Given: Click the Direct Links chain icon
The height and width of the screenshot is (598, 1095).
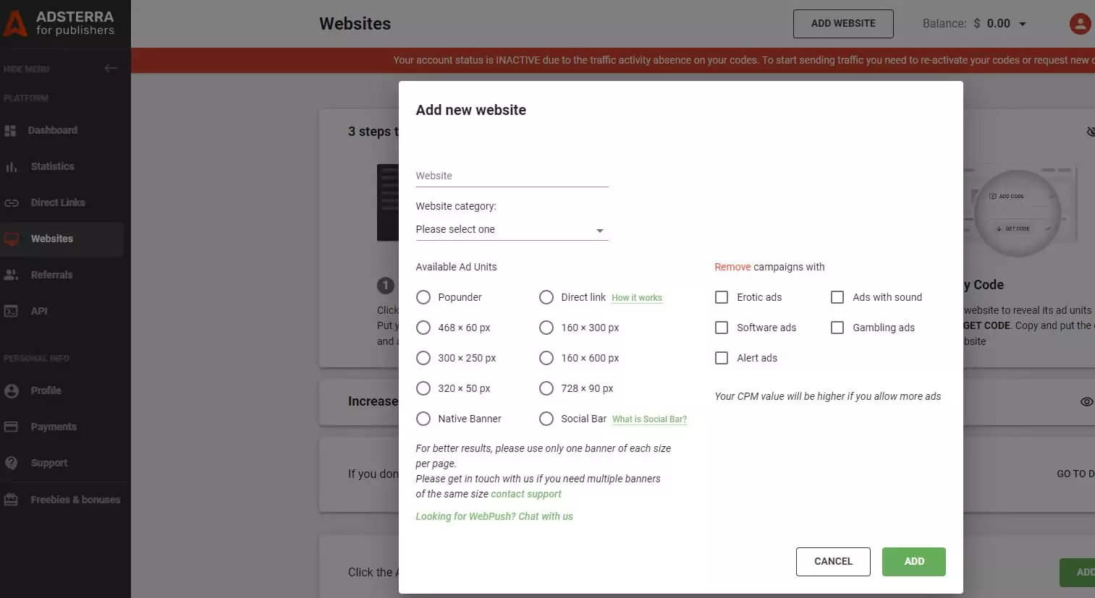Looking at the screenshot, I should point(11,203).
